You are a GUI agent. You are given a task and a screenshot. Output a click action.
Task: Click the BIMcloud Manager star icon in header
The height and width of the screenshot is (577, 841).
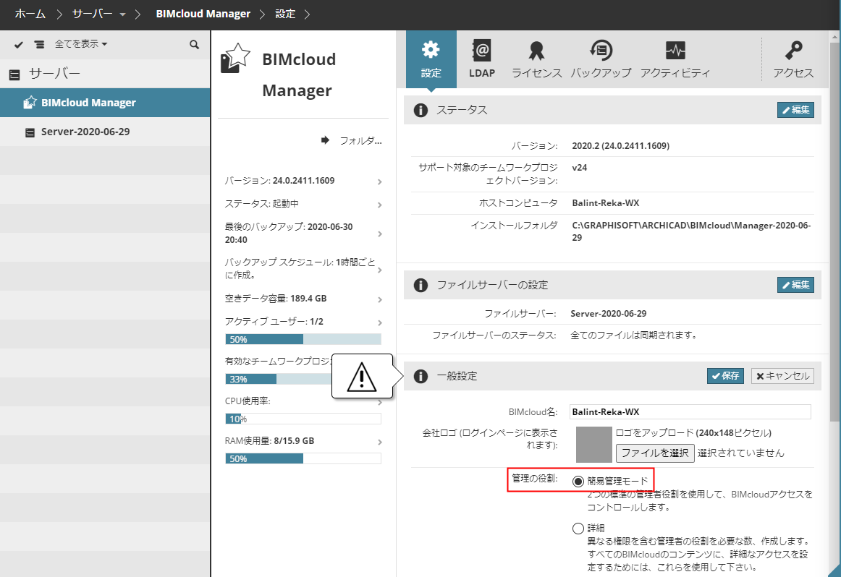click(235, 58)
